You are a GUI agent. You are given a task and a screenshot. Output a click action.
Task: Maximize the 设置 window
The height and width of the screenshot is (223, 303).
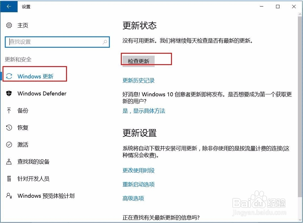click(278, 7)
